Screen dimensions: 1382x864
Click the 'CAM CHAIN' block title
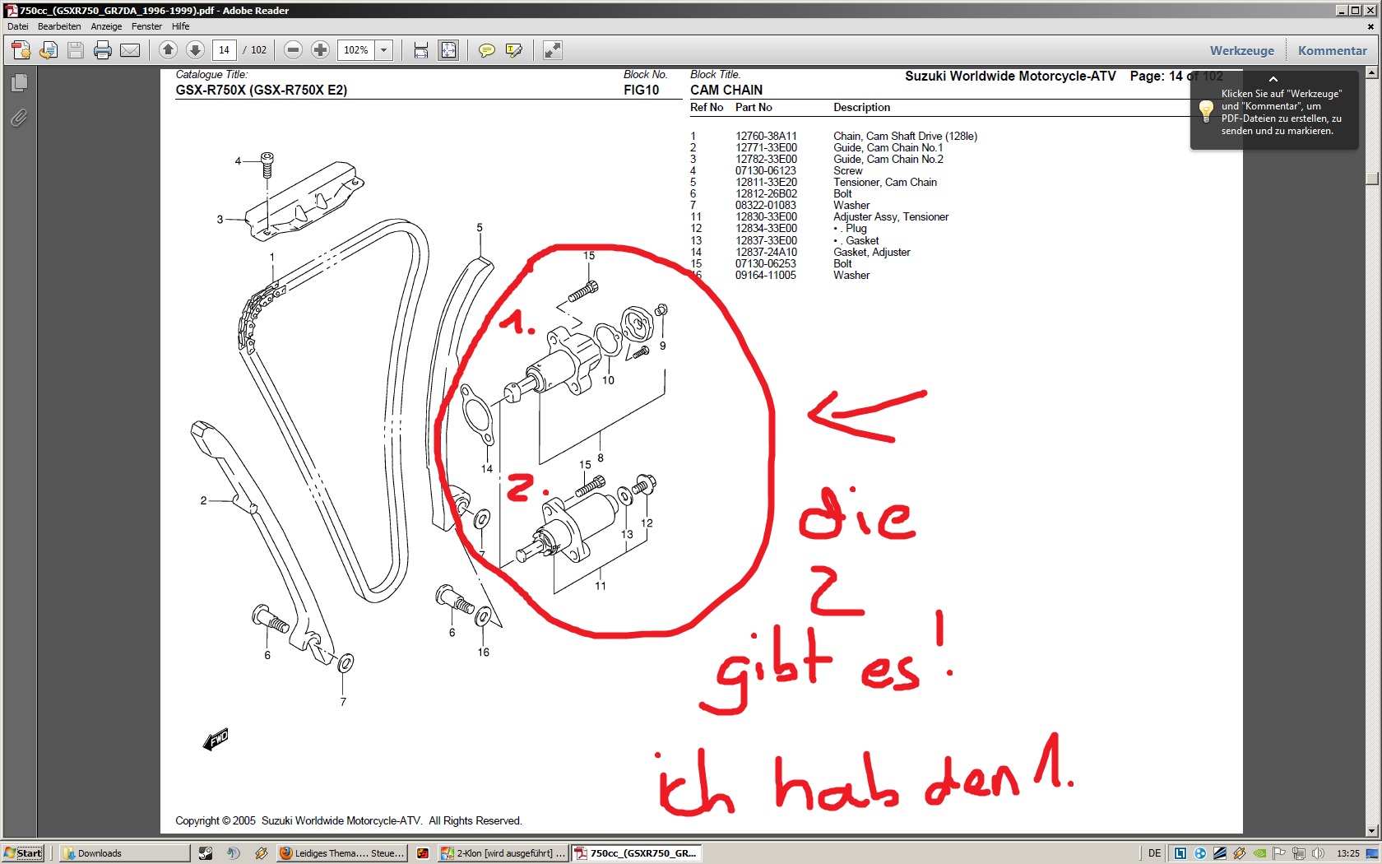726,91
